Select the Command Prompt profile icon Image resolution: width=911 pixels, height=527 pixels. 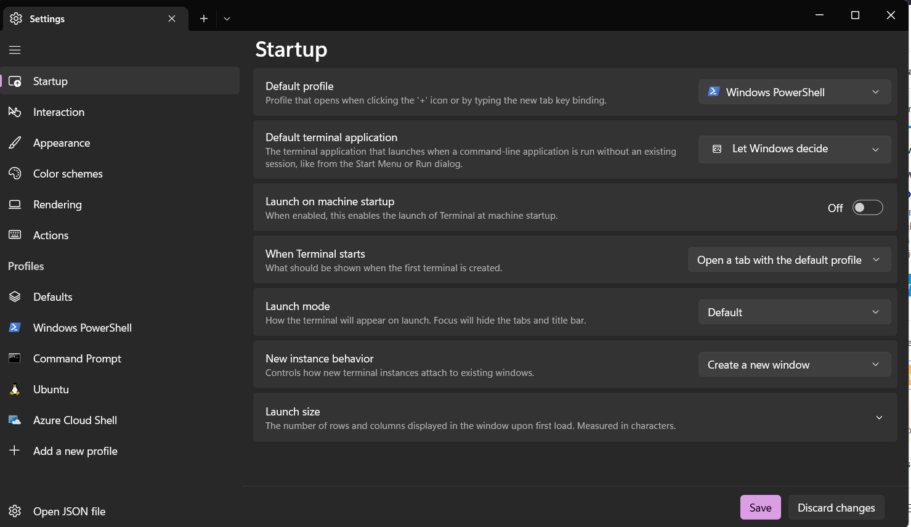coord(14,358)
